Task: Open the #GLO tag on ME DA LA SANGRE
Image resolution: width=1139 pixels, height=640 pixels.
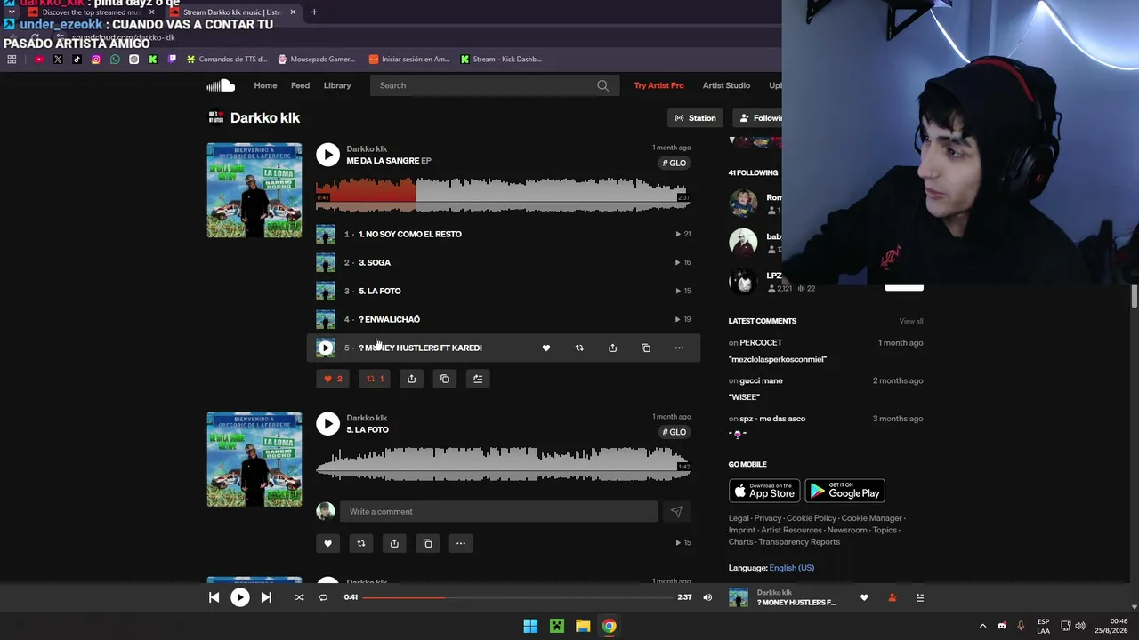Action: coord(675,164)
